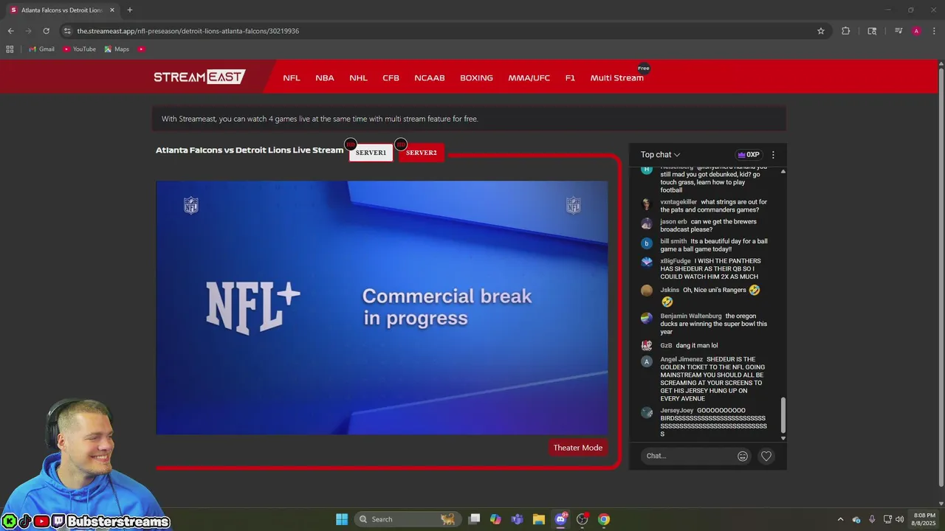This screenshot has width=945, height=531.
Task: Open Google Chrome from the taskbar
Action: pos(604,519)
